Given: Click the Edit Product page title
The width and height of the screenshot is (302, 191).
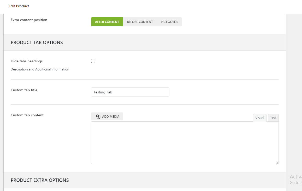Looking at the screenshot, I should [x=19, y=6].
